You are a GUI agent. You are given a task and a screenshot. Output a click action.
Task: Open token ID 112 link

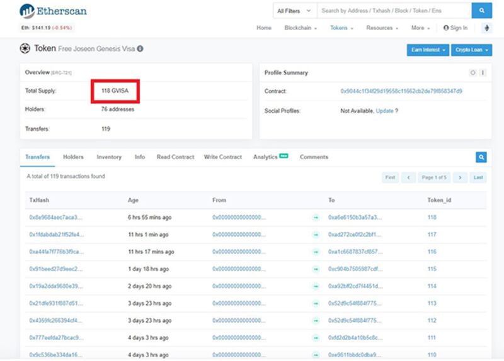[432, 321]
